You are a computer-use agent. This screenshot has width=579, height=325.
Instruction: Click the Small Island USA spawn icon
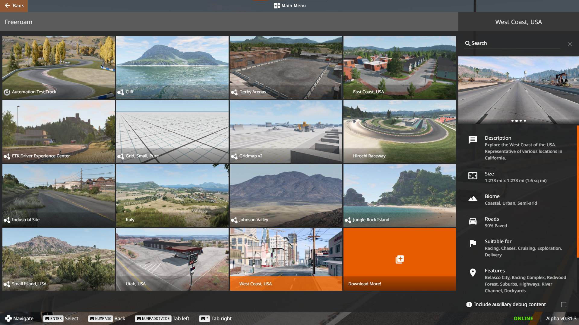7,284
